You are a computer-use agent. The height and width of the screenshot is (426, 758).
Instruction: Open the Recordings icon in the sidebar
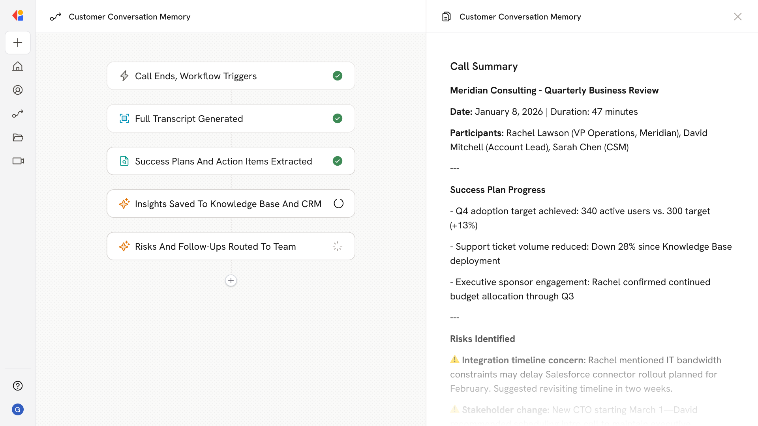click(x=18, y=161)
